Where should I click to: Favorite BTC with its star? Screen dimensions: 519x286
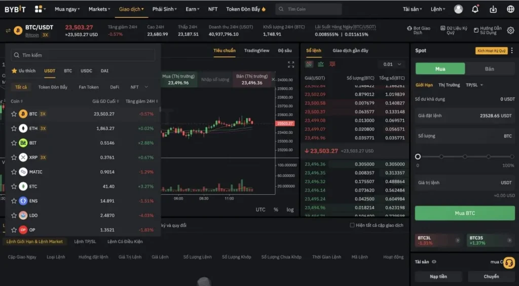(14, 114)
